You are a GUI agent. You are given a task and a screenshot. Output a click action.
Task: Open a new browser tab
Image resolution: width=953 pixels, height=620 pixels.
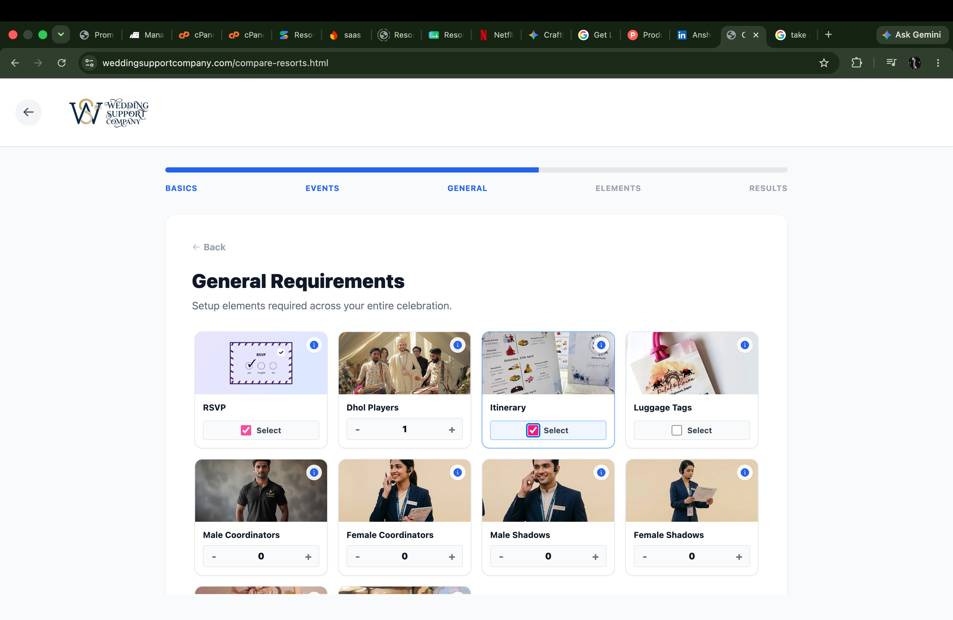pos(829,35)
